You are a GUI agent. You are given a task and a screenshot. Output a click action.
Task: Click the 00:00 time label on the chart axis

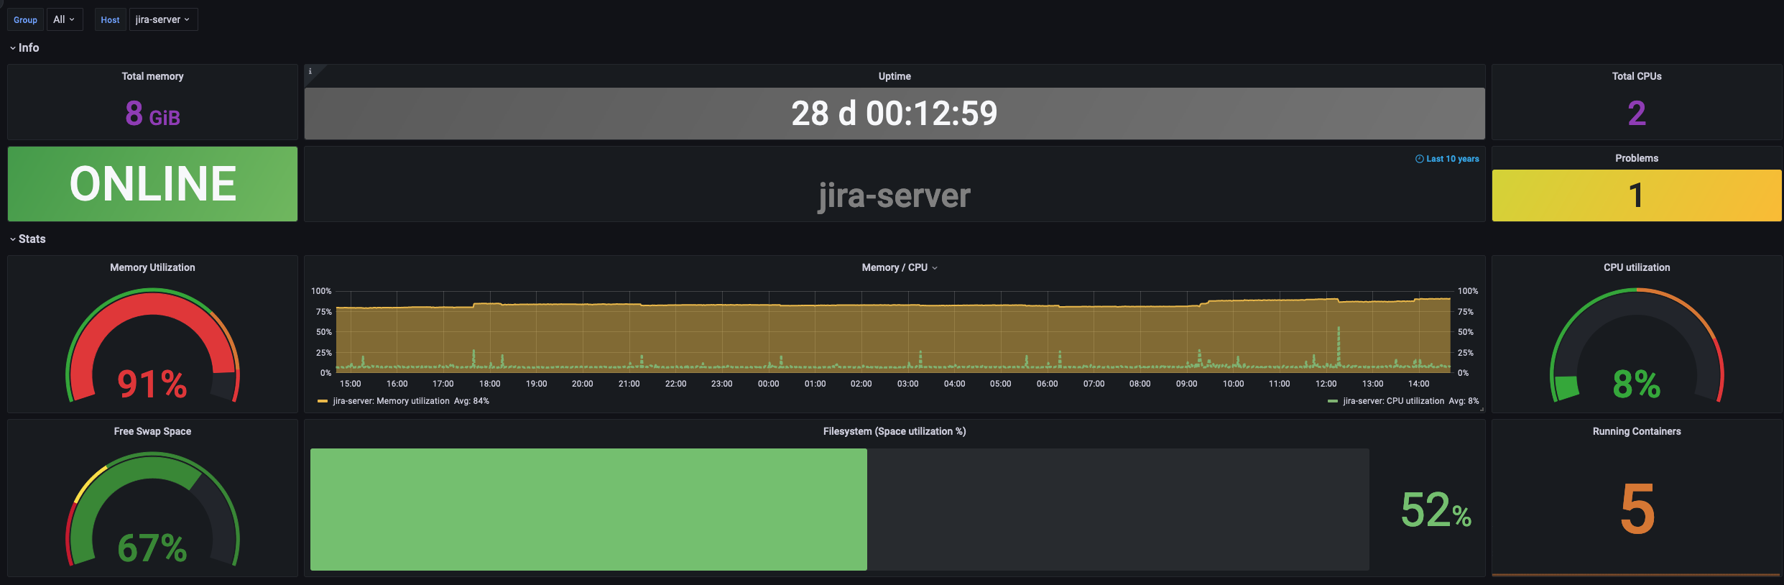768,384
